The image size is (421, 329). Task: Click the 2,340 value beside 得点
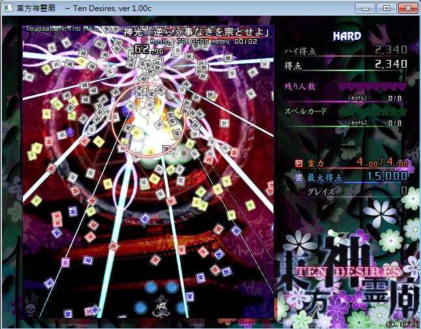pyautogui.click(x=391, y=64)
